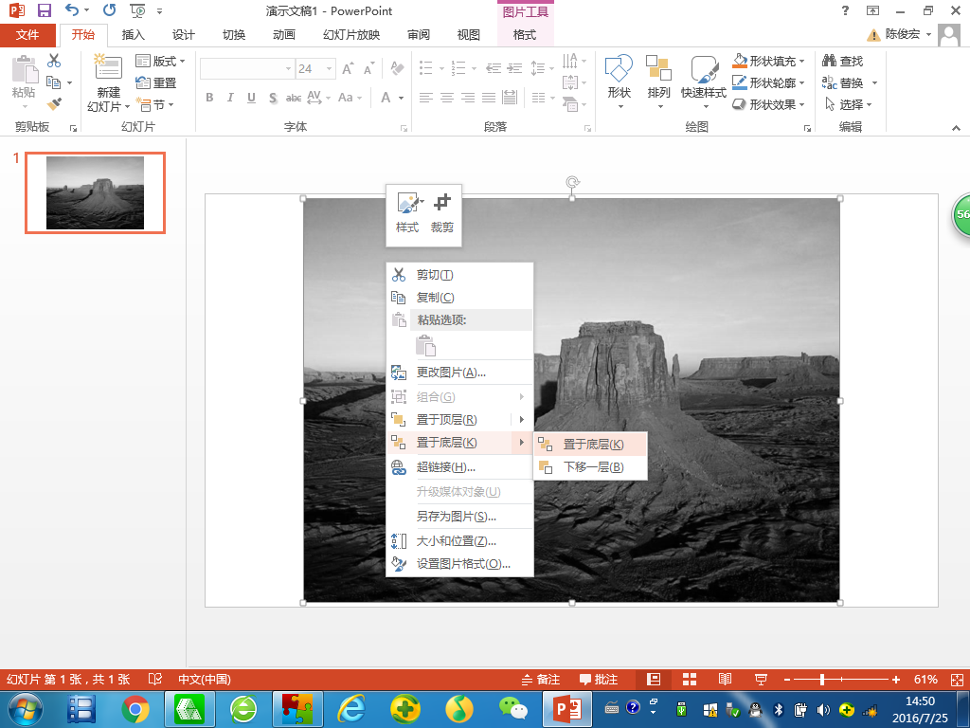Decrease font size with the smaller A icon
This screenshot has height=728, width=970.
(x=368, y=68)
